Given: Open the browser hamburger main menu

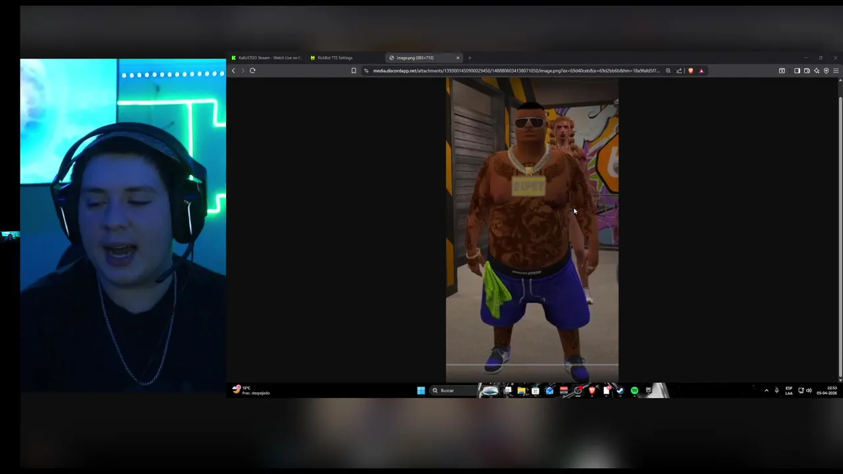Looking at the screenshot, I should 836,70.
